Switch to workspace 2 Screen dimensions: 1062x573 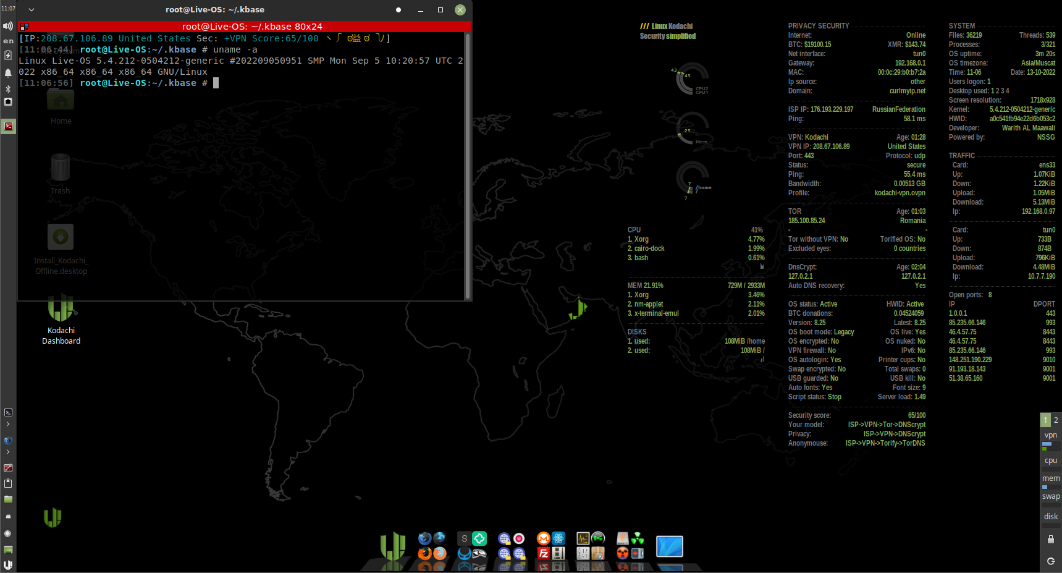(1056, 420)
